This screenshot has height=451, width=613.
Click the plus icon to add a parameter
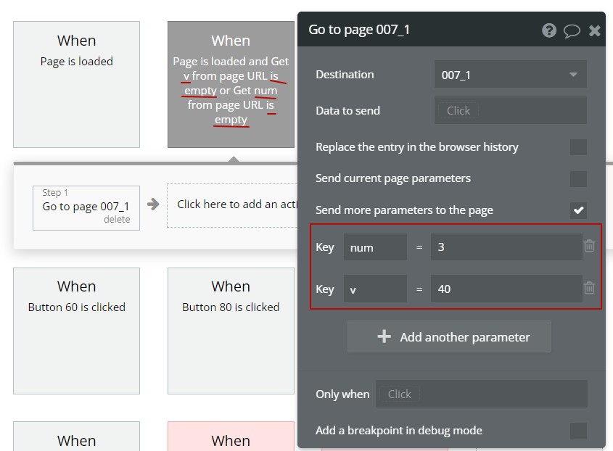pyautogui.click(x=384, y=336)
